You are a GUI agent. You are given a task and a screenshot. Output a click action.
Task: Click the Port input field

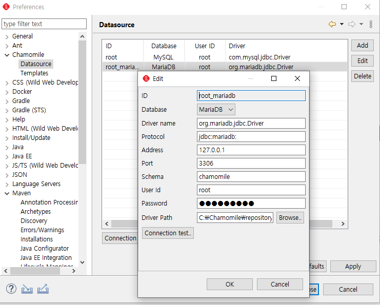(x=251, y=164)
